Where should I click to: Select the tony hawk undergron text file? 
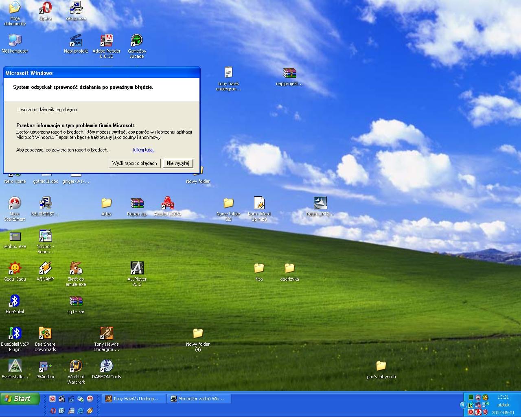point(228,79)
